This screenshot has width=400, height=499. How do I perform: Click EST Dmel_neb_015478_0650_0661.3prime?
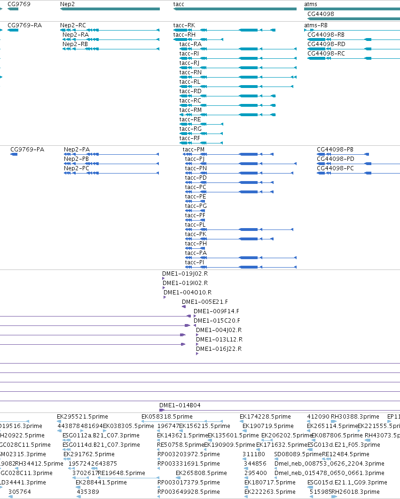point(329,473)
